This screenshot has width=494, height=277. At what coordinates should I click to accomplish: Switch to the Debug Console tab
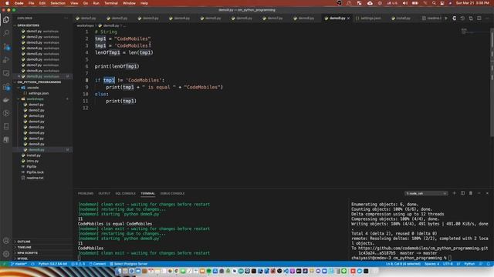(x=172, y=193)
